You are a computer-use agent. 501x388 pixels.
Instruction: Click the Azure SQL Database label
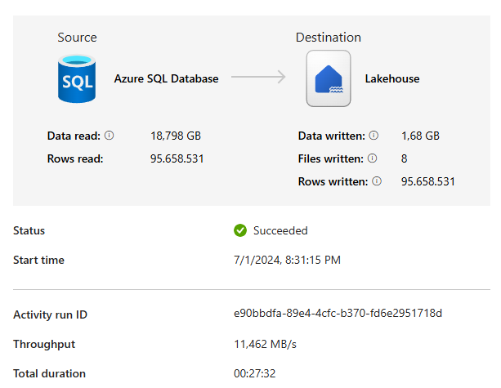tap(166, 78)
